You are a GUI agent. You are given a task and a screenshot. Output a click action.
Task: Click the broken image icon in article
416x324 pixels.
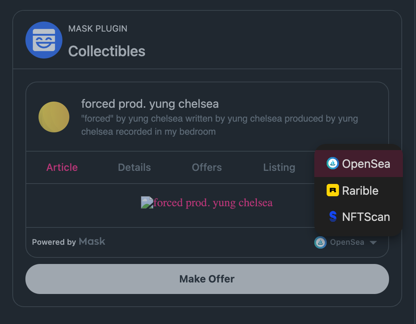147,202
